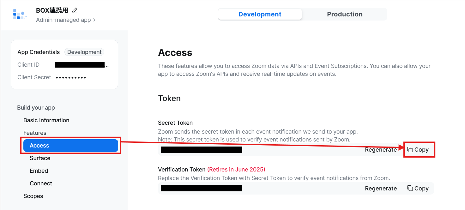Viewport: 465px width, 210px height.
Task: Navigate to Scopes
Action: (33, 196)
